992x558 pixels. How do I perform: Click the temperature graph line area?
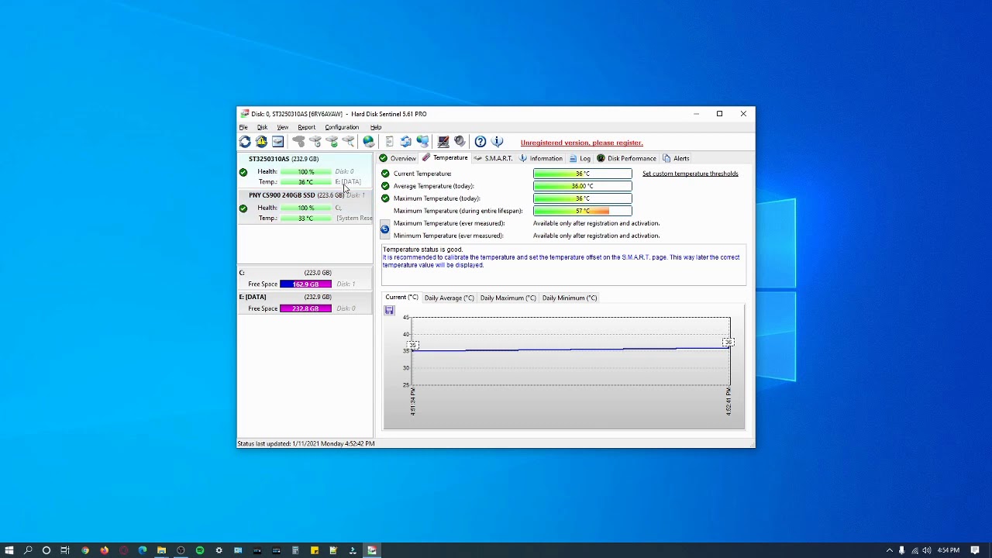570,350
